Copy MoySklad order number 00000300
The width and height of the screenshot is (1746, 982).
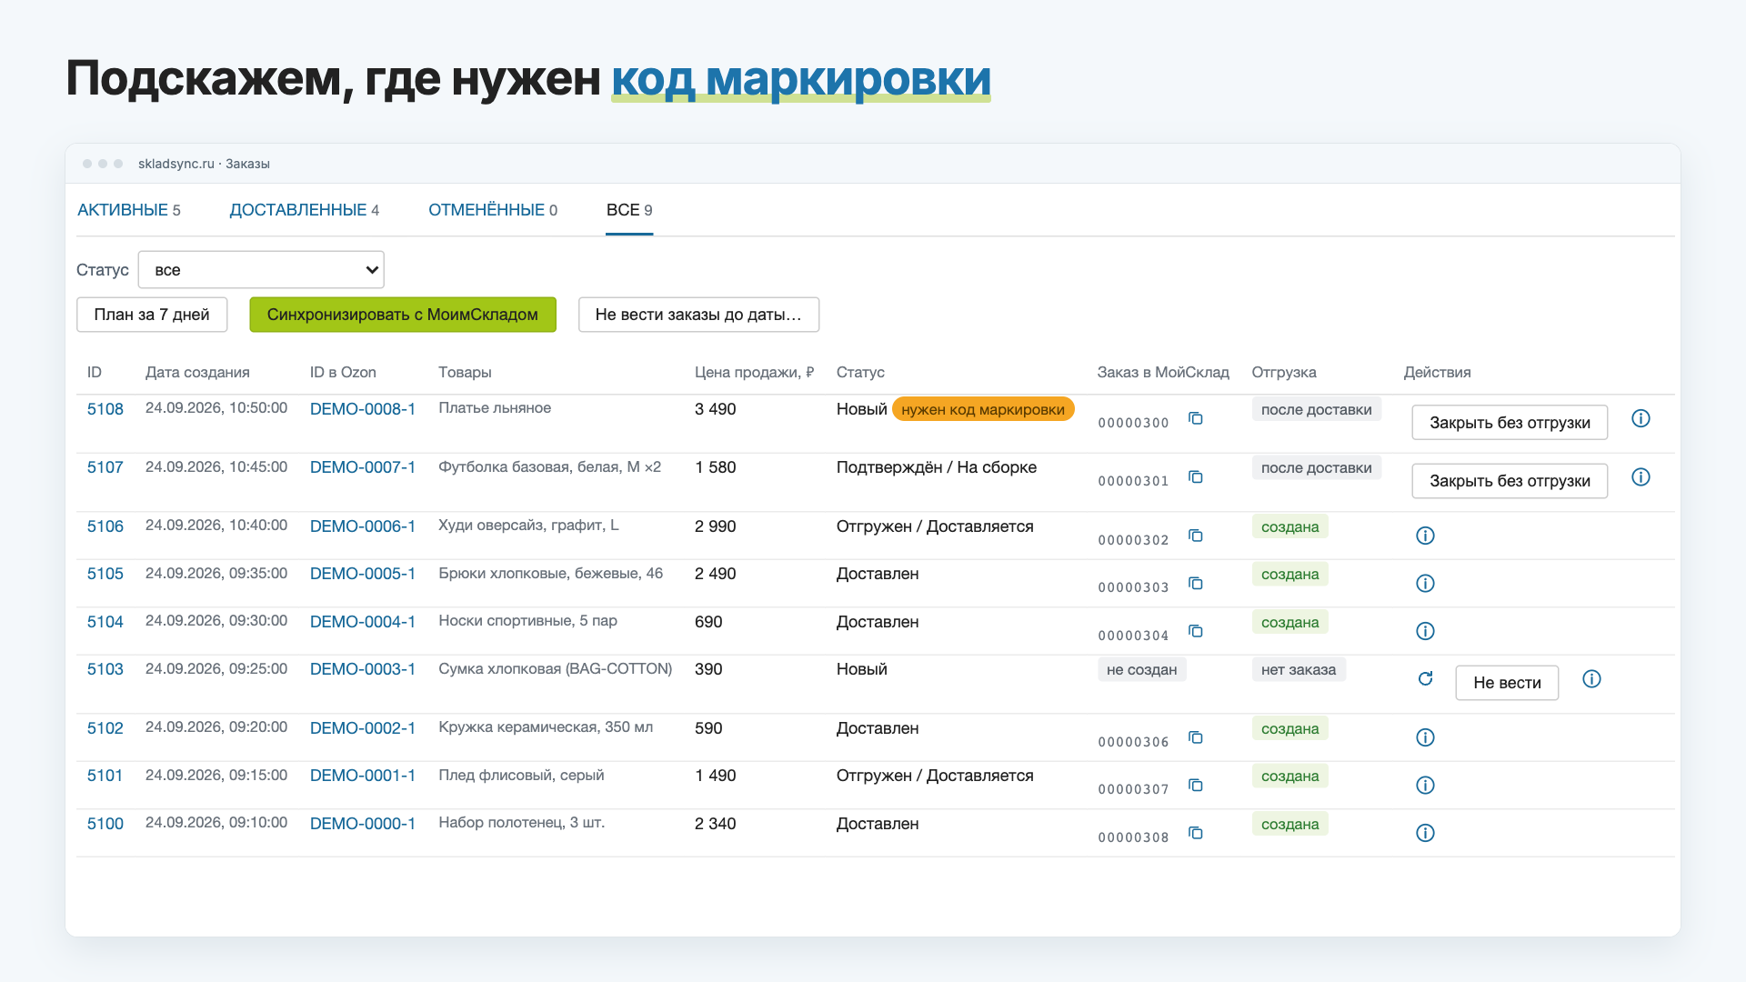[1196, 418]
